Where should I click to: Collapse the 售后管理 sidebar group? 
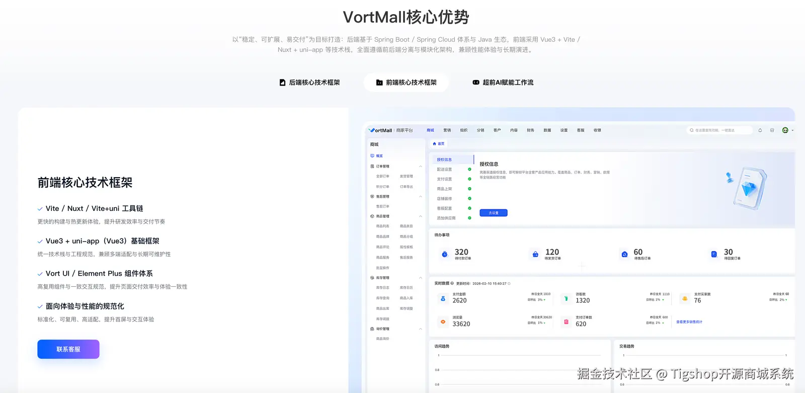(421, 197)
